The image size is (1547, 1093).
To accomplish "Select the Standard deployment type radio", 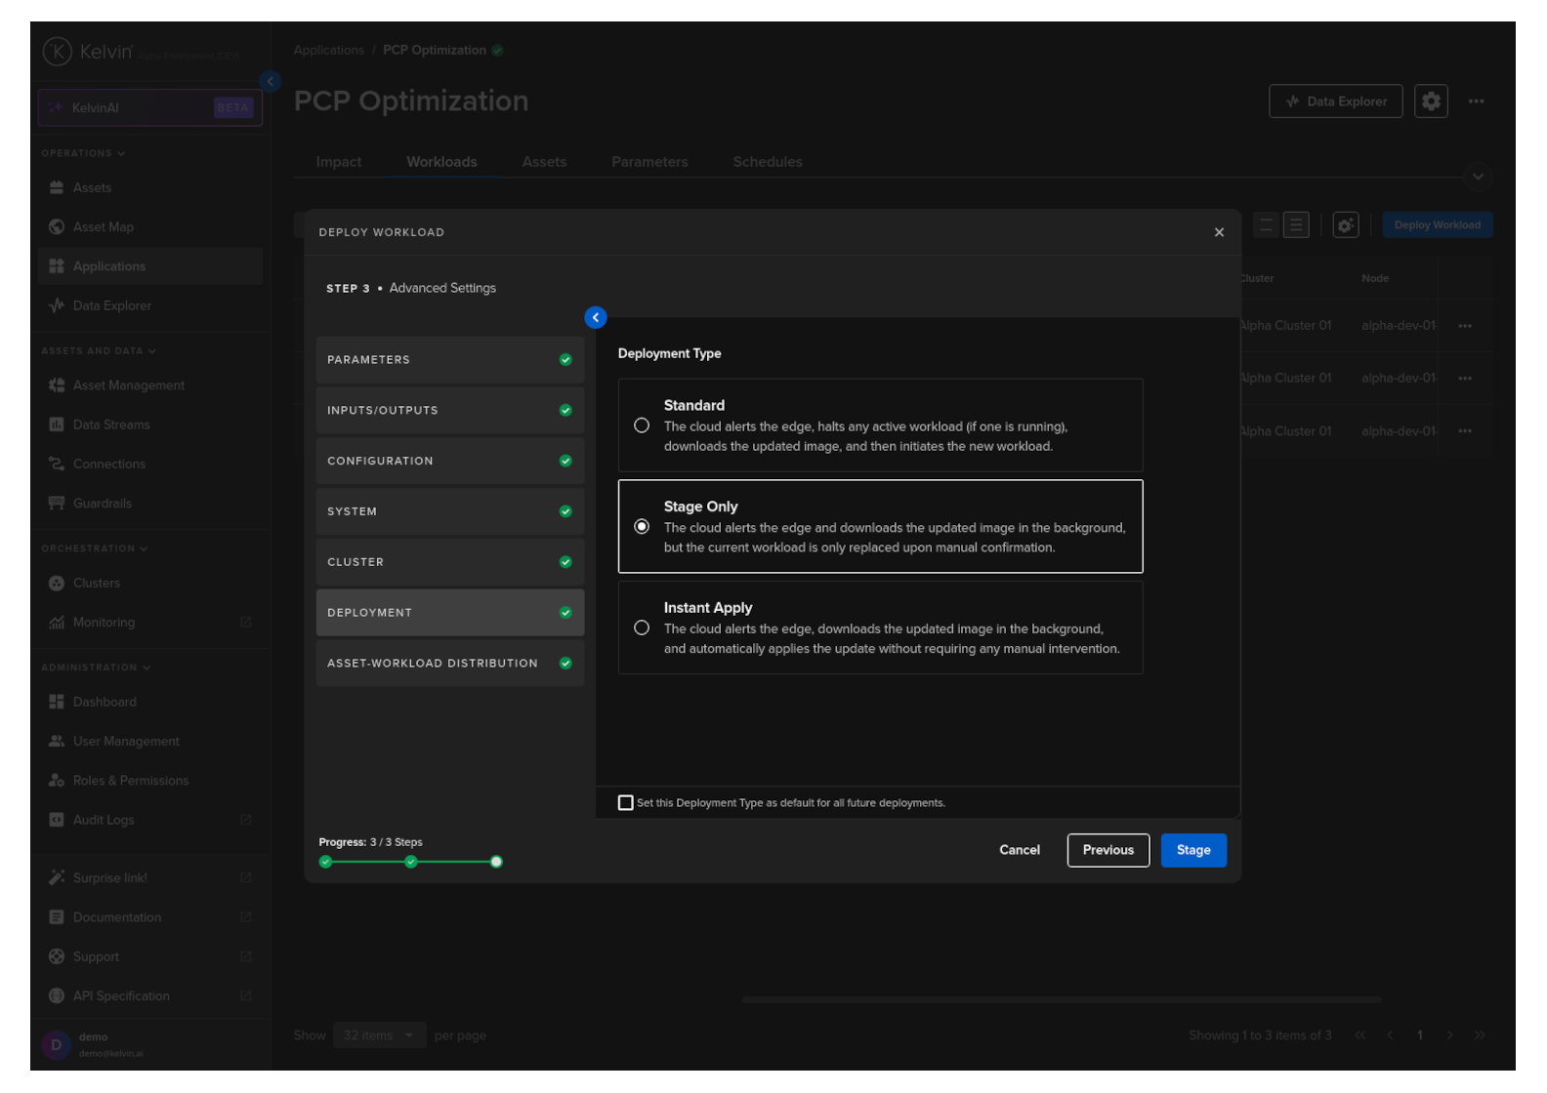I will (x=642, y=425).
